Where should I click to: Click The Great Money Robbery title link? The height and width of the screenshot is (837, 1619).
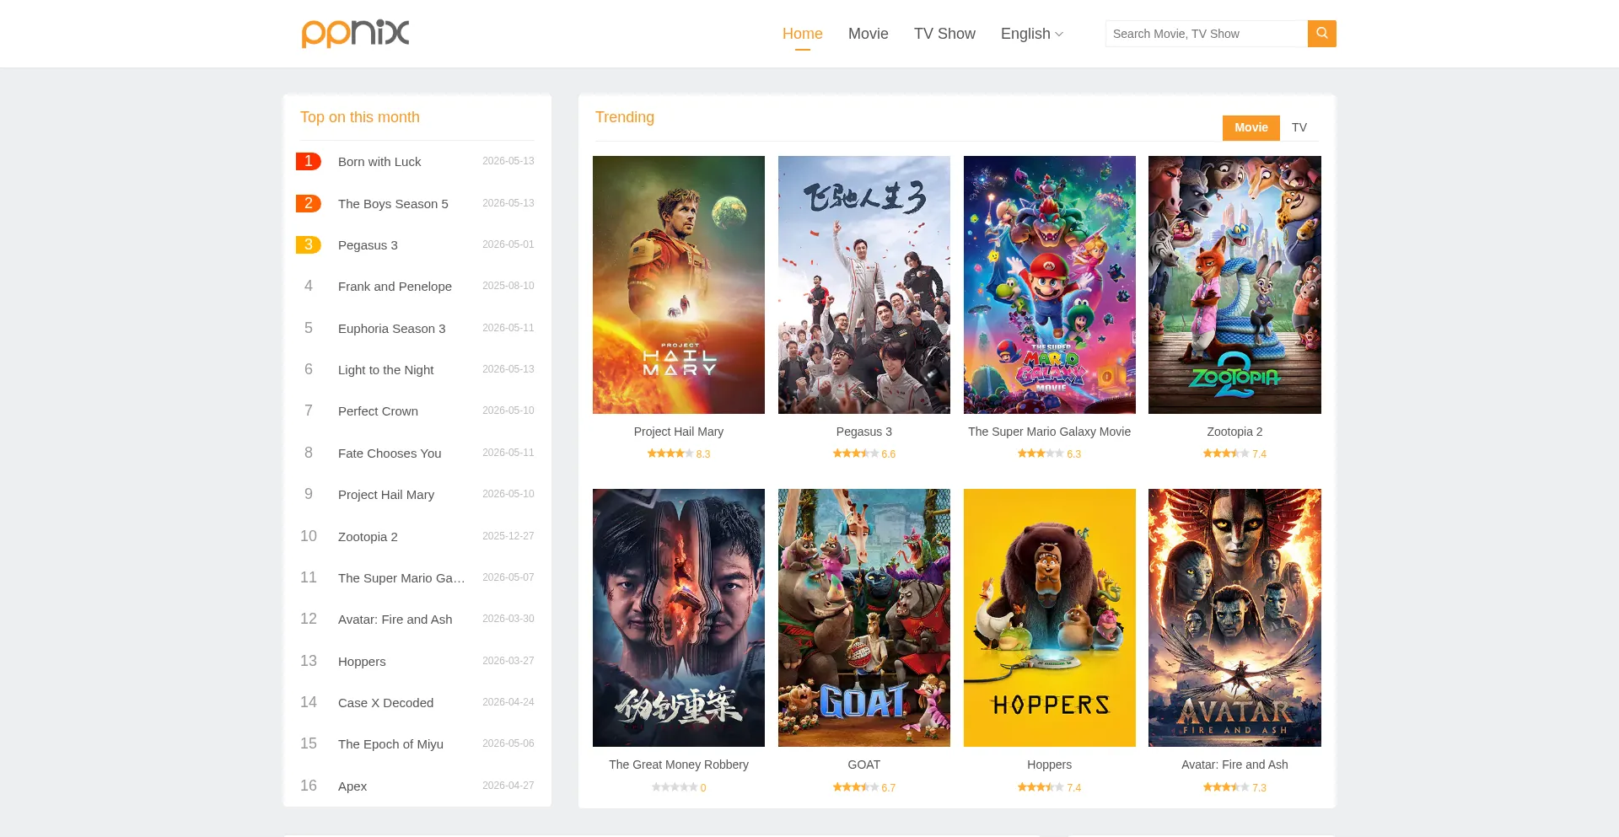(678, 765)
